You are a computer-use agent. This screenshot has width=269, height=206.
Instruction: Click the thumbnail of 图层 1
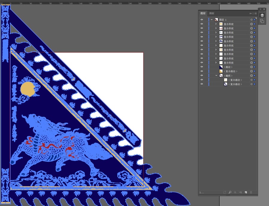[216, 20]
